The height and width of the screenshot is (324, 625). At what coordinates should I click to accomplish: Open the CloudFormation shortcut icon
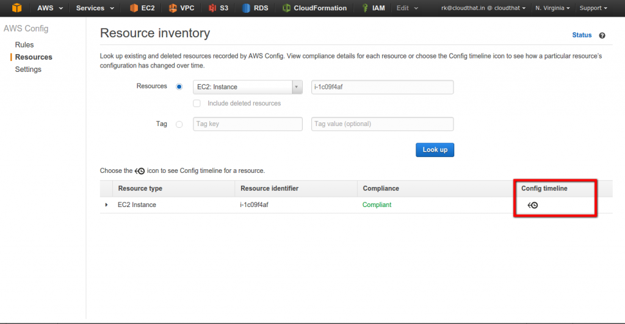tap(286, 8)
